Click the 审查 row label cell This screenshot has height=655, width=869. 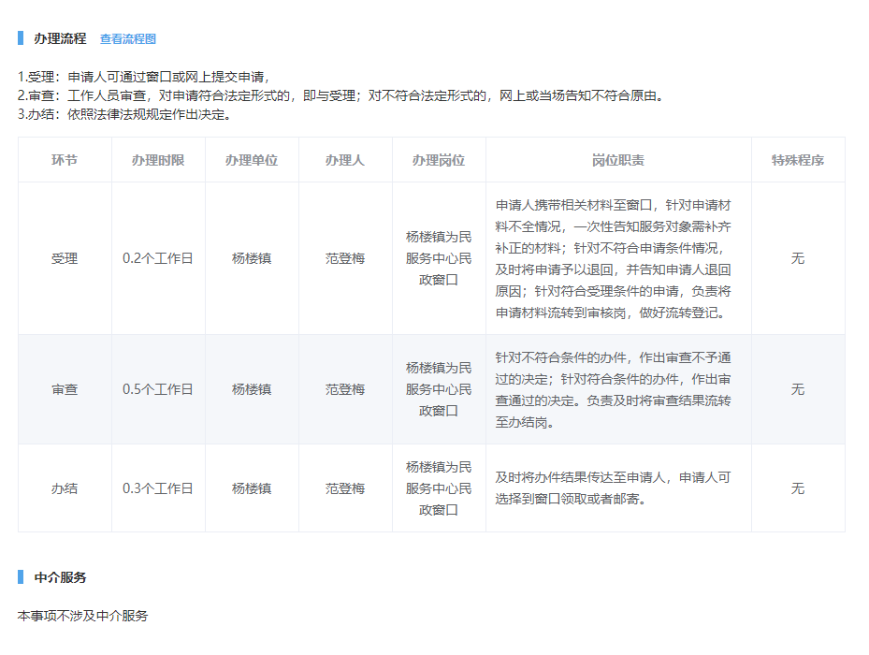tap(65, 389)
